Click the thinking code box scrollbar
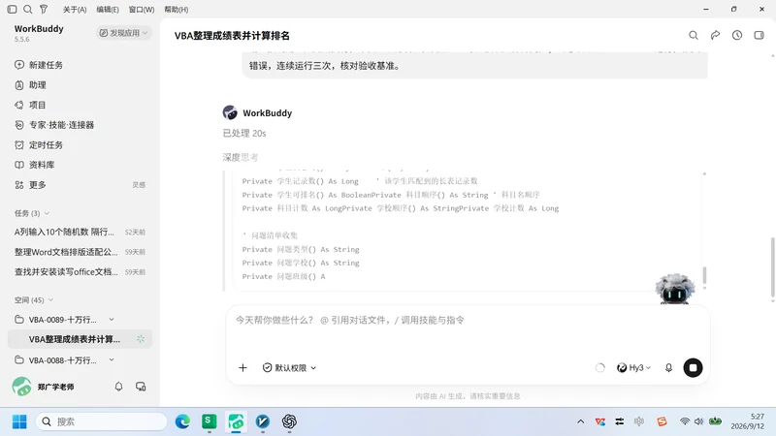 click(x=704, y=275)
